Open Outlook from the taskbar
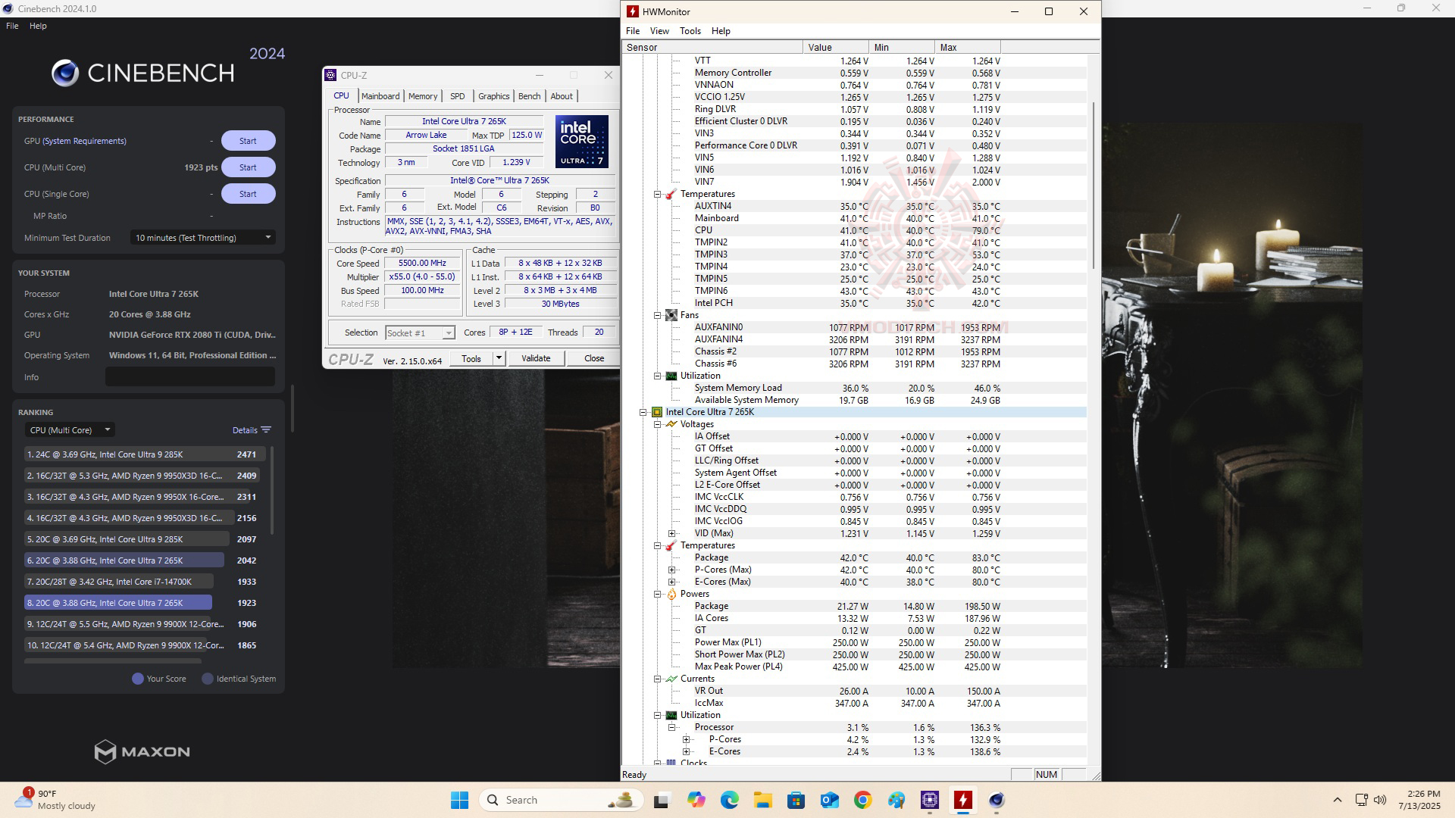1455x818 pixels. (829, 800)
